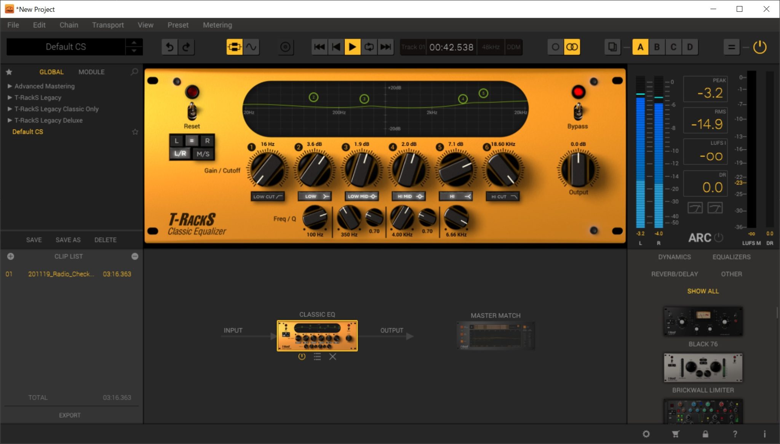
Task: Switch to the MODULE presets tab
Action: click(x=91, y=72)
